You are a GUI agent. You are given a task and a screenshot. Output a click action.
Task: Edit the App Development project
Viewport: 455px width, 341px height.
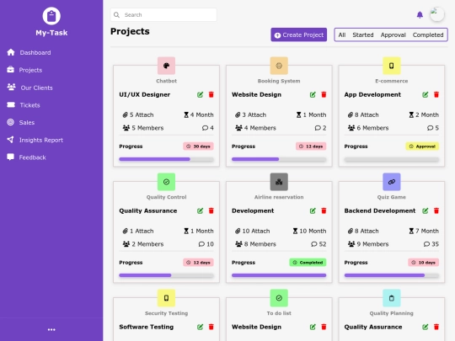pyautogui.click(x=426, y=94)
